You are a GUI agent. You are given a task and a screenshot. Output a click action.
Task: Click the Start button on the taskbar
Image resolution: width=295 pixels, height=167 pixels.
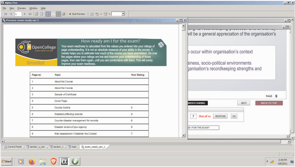pos(6,161)
